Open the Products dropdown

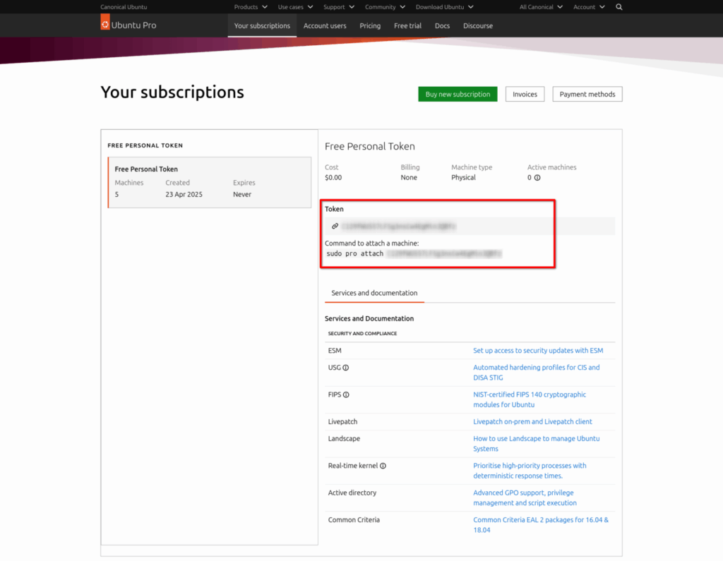point(250,7)
